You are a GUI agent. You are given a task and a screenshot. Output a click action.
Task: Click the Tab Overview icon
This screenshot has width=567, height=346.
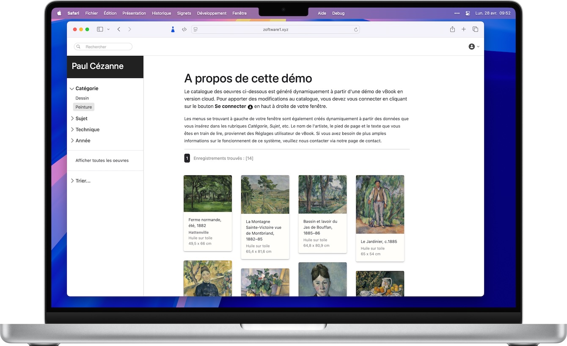(475, 29)
